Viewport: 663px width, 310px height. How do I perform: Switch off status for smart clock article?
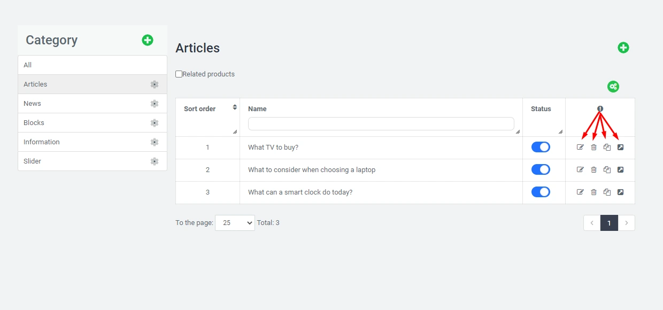[541, 192]
